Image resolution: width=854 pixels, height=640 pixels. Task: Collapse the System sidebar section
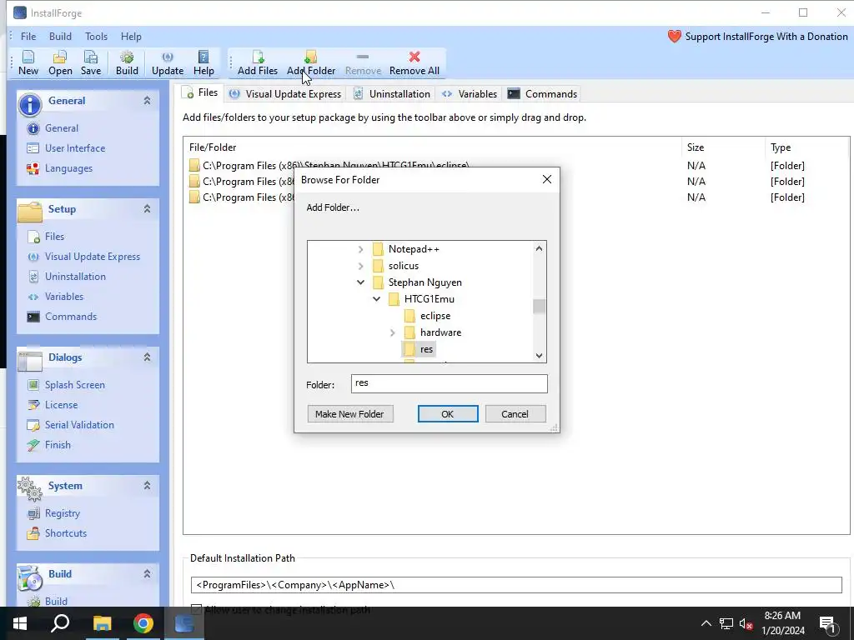coord(147,486)
